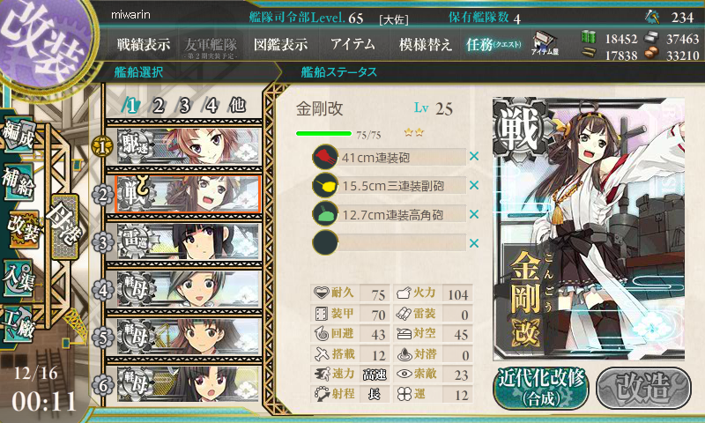
Task: Click the greyed 改造 remodel button
Action: (x=643, y=388)
